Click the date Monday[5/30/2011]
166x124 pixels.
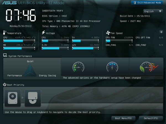coord(21,26)
